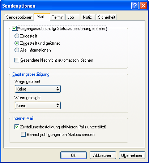Viewport: 149px width, 163px height.
Task: Open the Job tab
Action: [x=73, y=17]
